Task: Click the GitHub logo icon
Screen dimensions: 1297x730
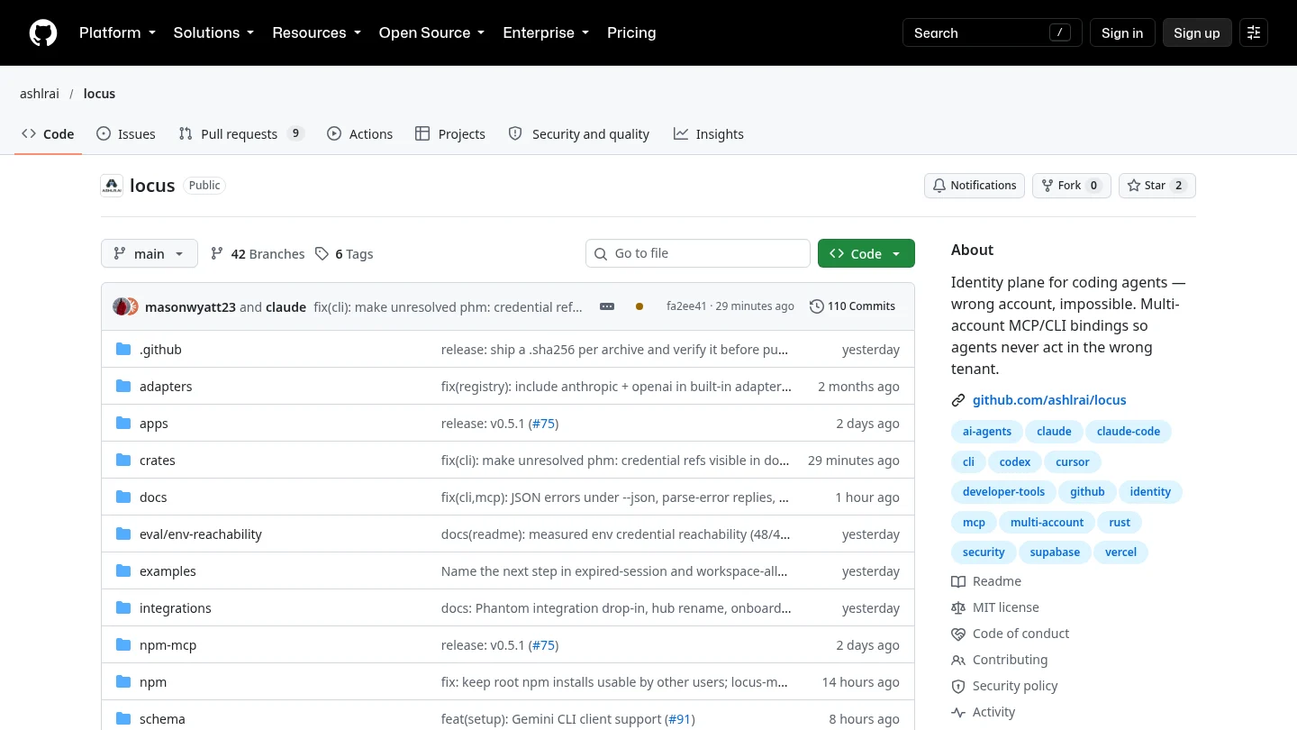Action: point(43,33)
